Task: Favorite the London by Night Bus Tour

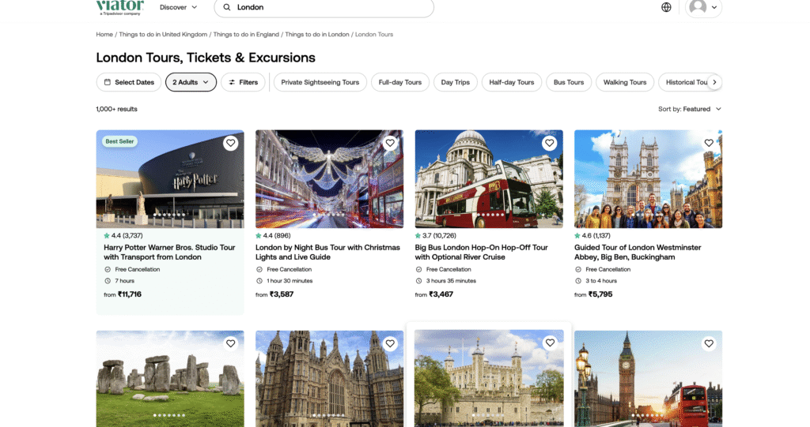Action: (390, 143)
